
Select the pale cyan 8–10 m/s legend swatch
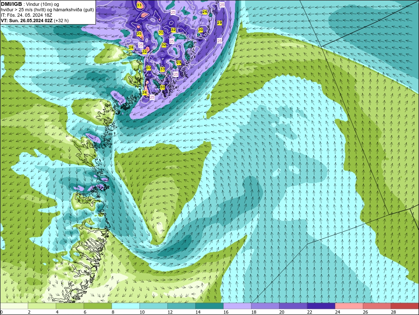tap(126, 306)
